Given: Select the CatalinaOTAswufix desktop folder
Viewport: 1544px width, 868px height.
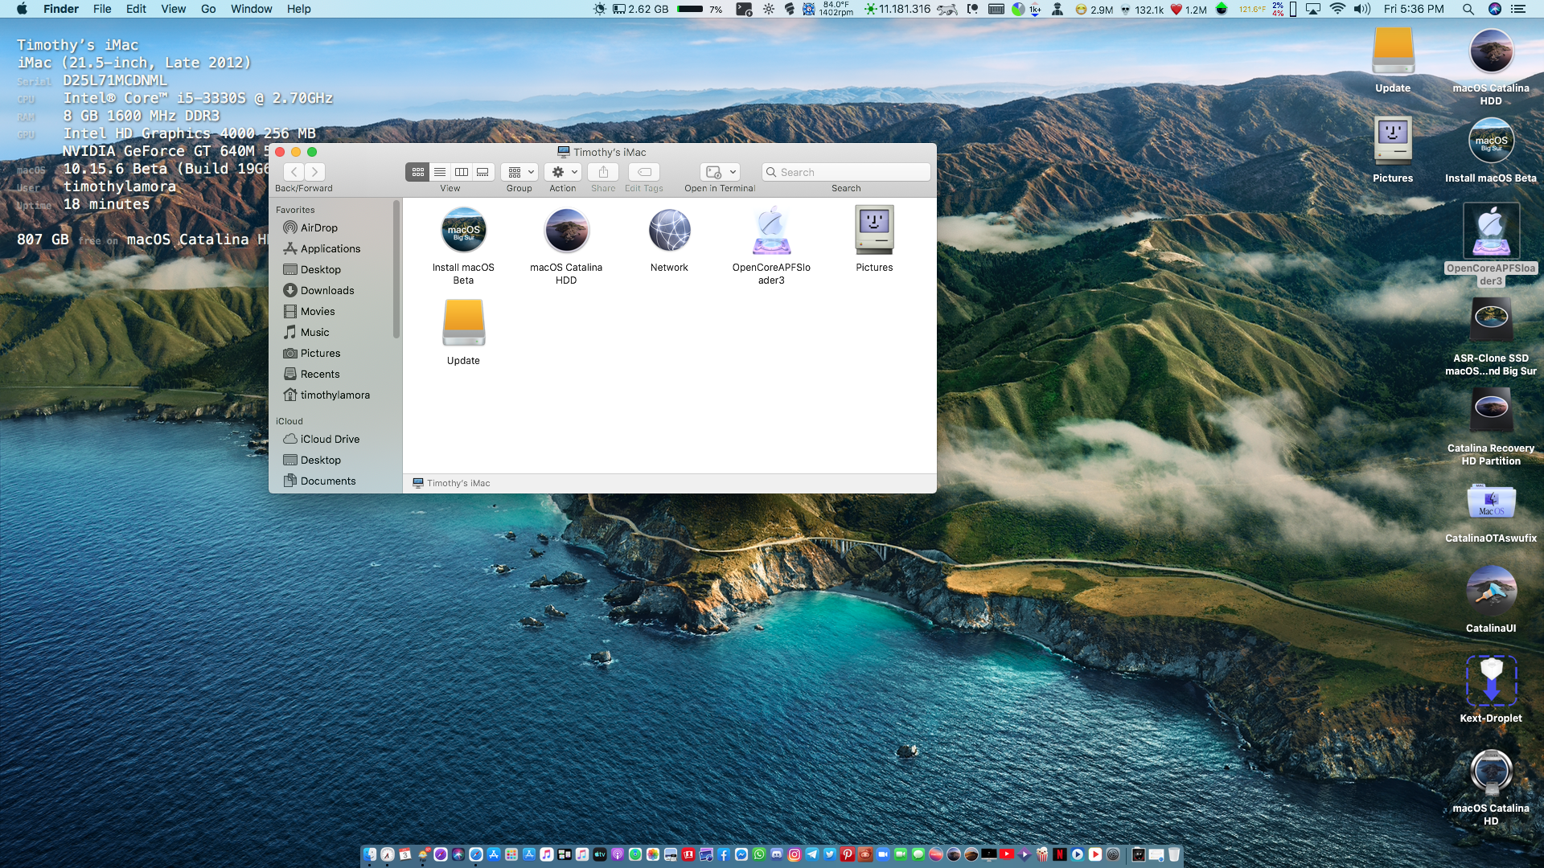Looking at the screenshot, I should [1491, 513].
